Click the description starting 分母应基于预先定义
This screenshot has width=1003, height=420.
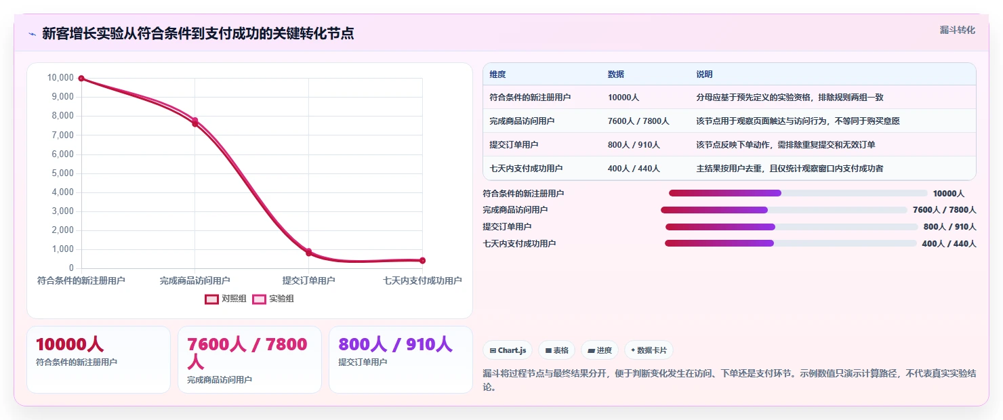click(790, 98)
